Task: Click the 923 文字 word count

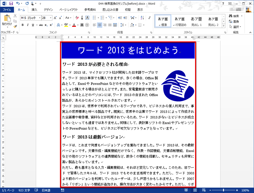Action: [x=24, y=190]
